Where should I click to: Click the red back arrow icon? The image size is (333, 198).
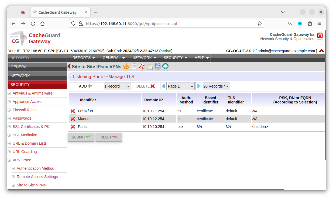pyautogui.click(x=69, y=66)
